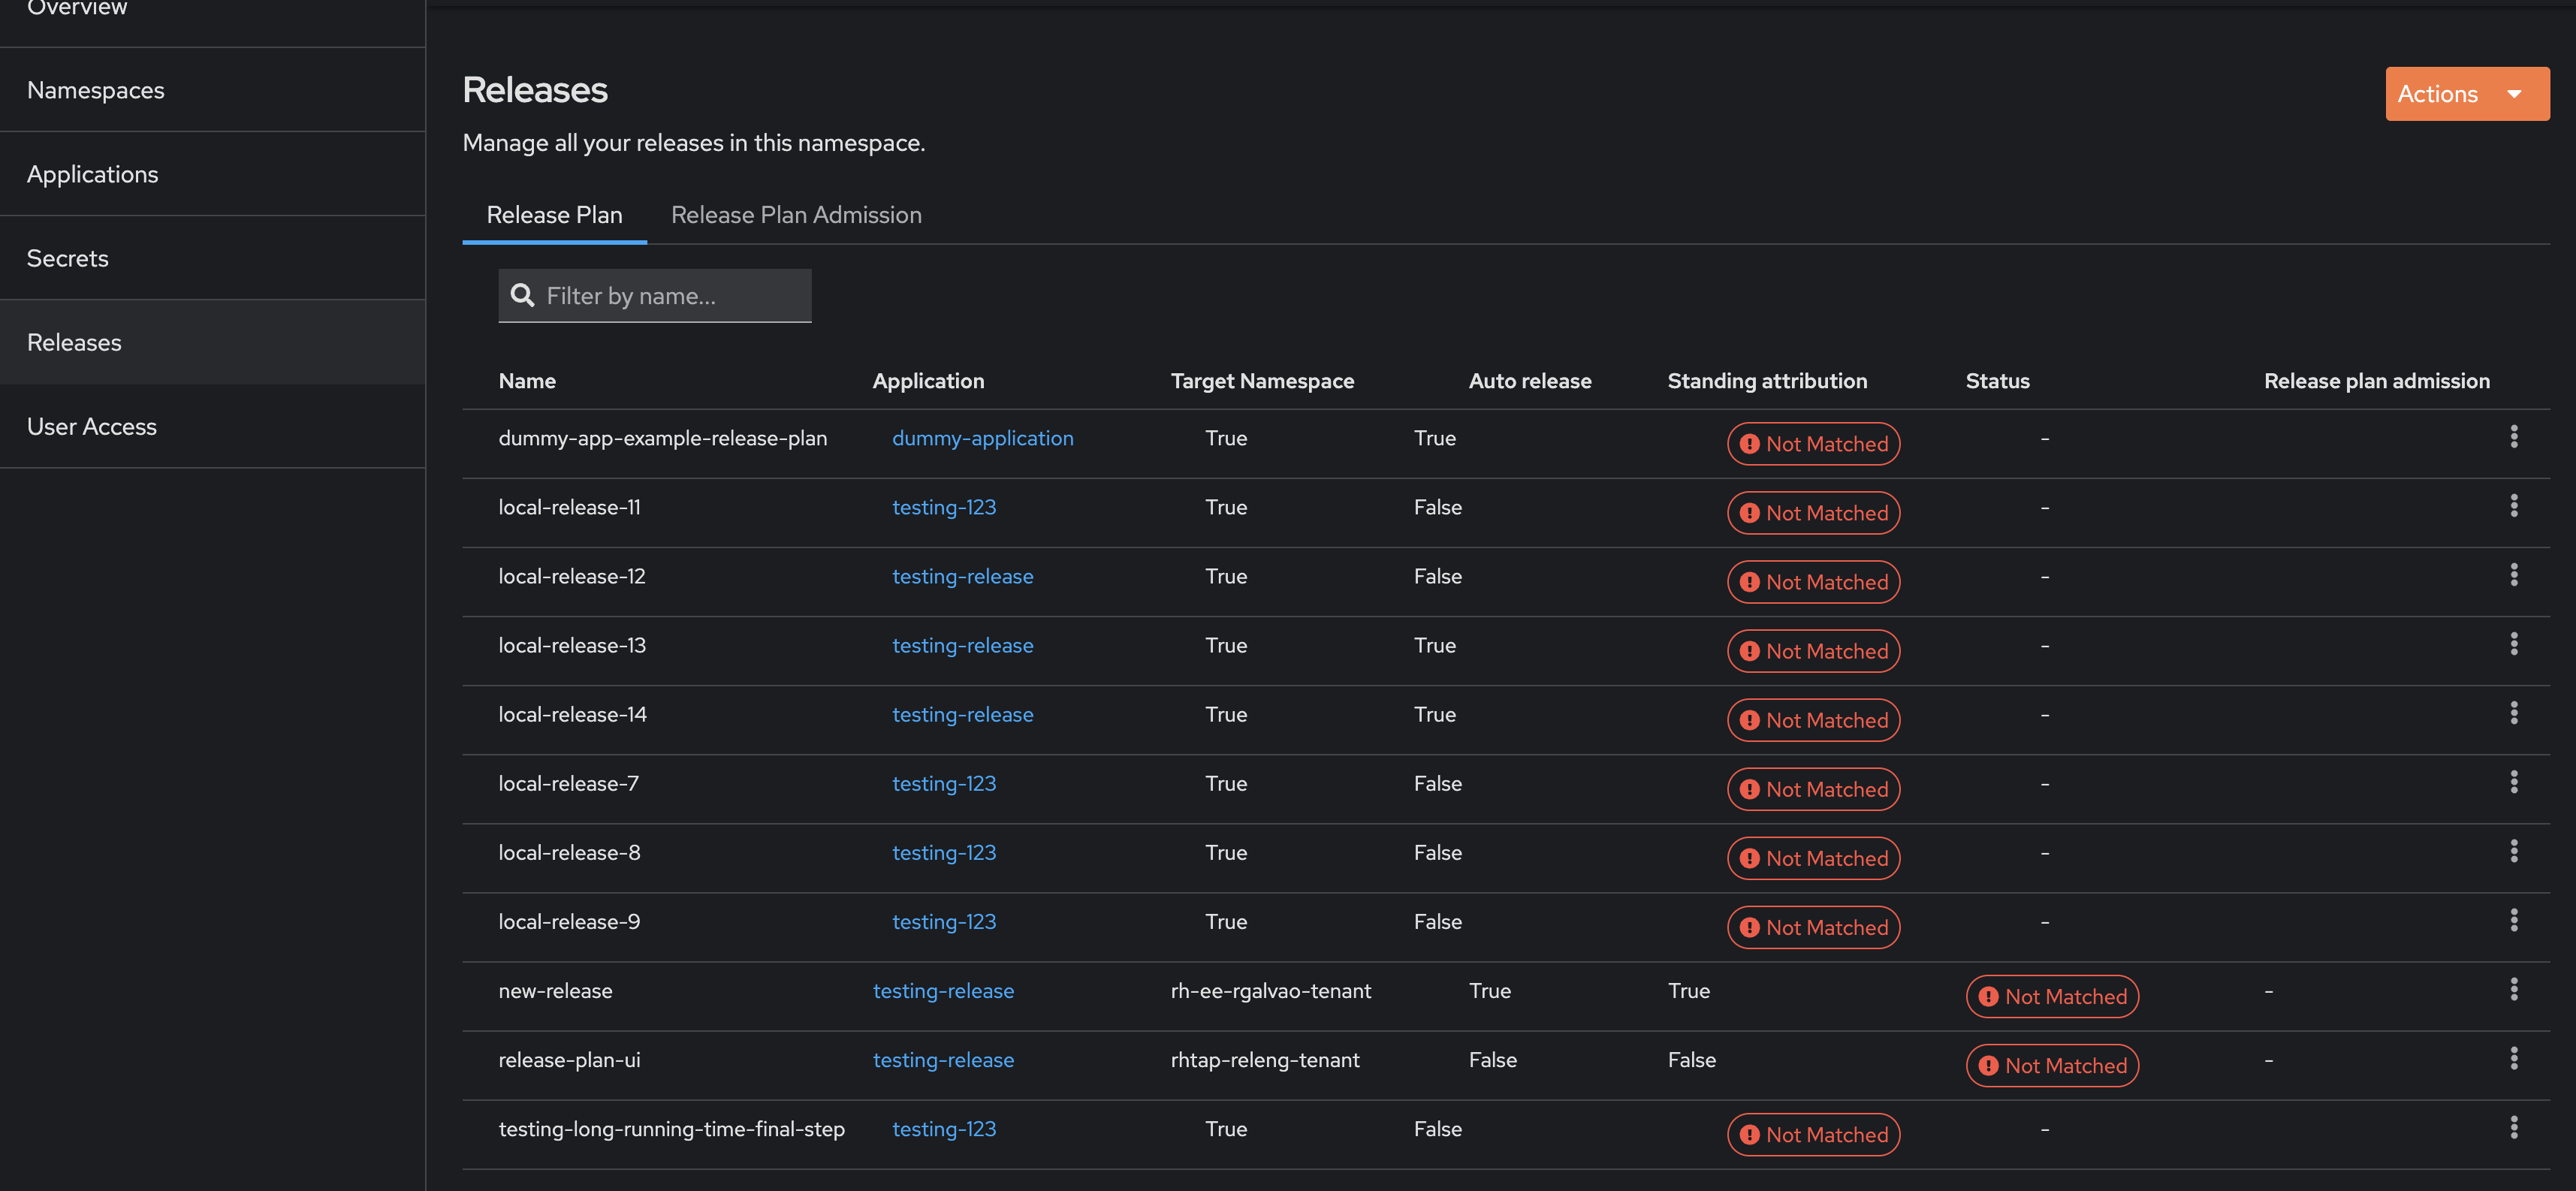Open kebab menu for local-release-11 row
The height and width of the screenshot is (1191, 2576).
2513,506
